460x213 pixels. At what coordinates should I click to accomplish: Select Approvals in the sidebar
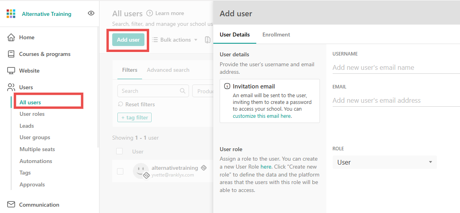click(x=32, y=184)
